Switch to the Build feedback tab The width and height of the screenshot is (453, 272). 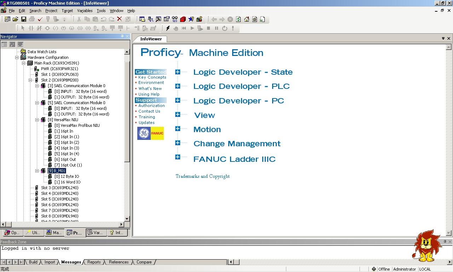click(x=33, y=262)
